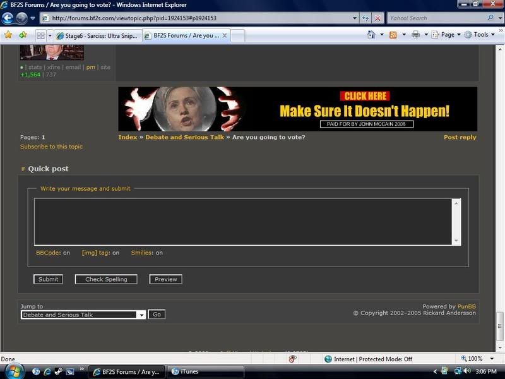
Task: Click the page scrollbar thumb
Action: (x=500, y=326)
